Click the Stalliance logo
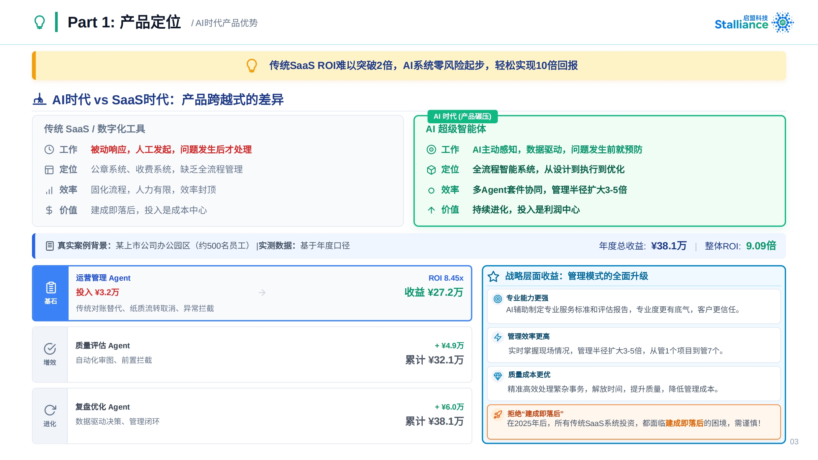Screen dimensions: 818x460 (x=754, y=22)
